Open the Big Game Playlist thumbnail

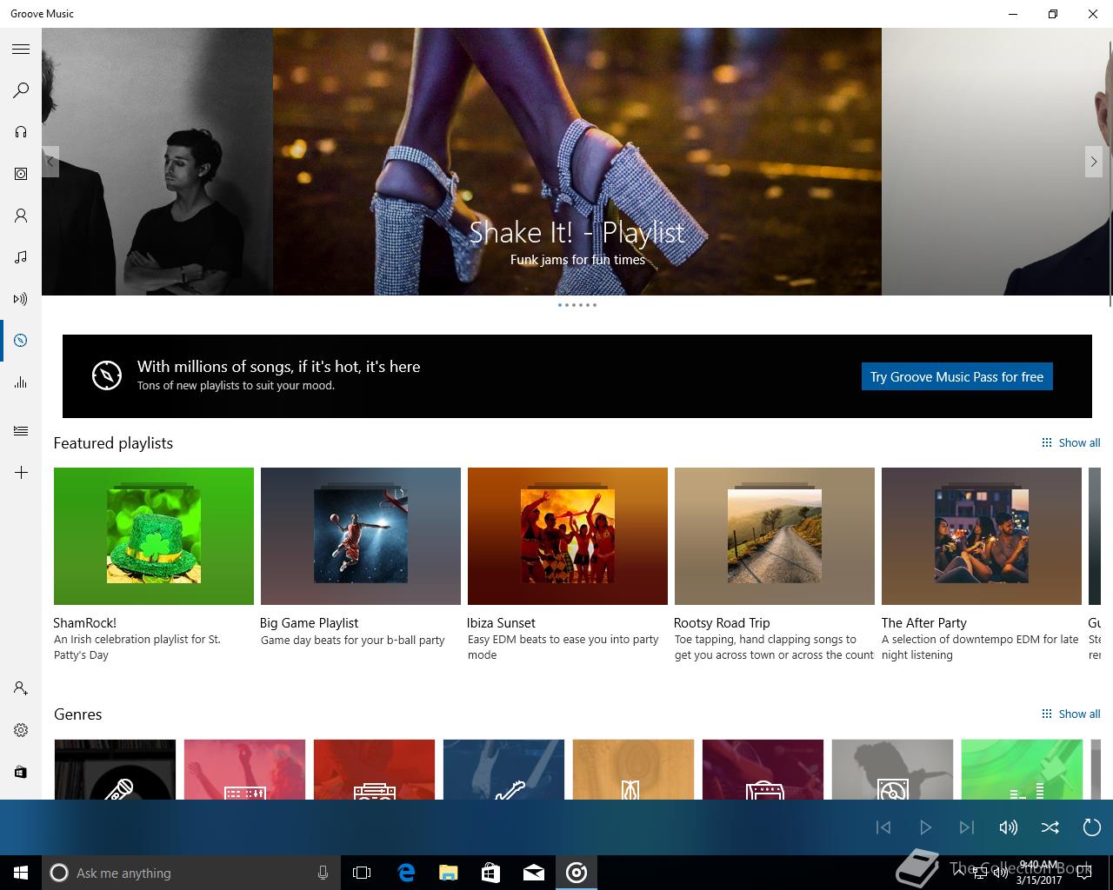click(361, 536)
